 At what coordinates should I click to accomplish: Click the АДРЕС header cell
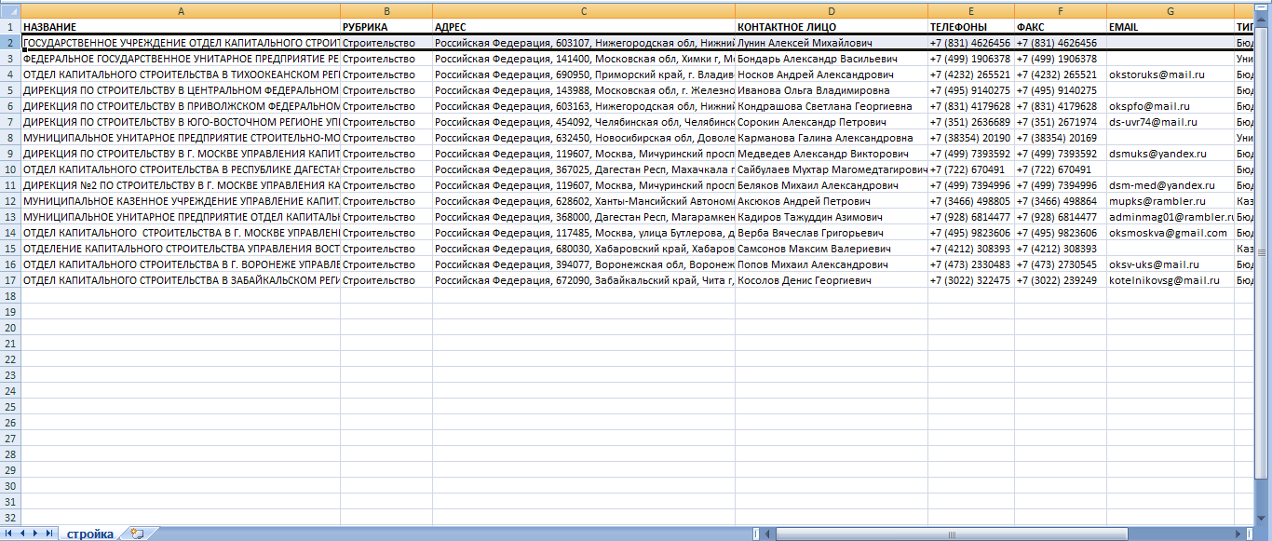(x=584, y=27)
